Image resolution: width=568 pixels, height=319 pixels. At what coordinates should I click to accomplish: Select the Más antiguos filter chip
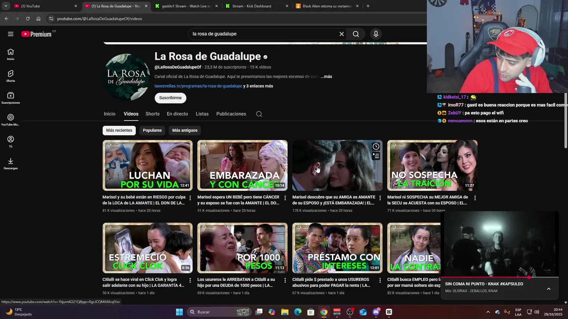point(185,130)
